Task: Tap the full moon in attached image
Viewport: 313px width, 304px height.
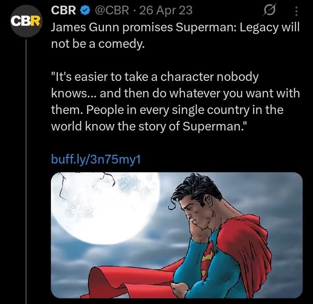Action: pyautogui.click(x=105, y=208)
